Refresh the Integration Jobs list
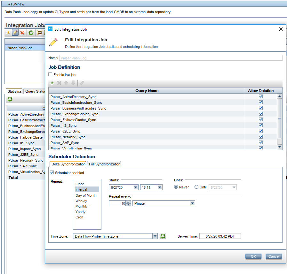 pyautogui.click(x=31, y=33)
